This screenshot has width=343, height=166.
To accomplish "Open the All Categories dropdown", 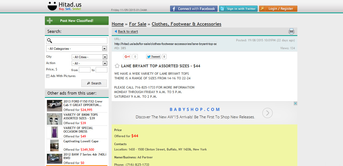I will point(77,48).
